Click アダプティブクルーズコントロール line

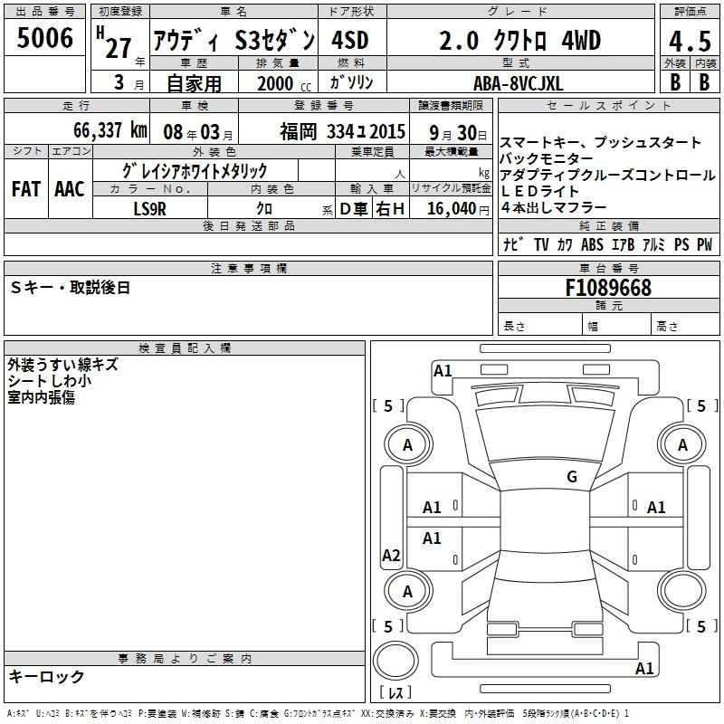point(607,175)
